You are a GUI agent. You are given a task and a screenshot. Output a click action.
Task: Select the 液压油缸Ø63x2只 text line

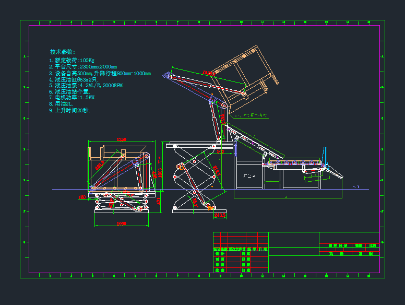76,79
